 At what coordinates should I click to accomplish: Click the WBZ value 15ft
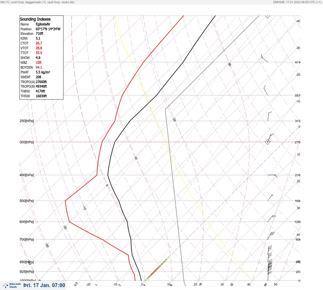tap(39, 63)
